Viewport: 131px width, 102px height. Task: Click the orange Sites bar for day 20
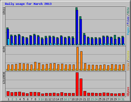tap(81, 61)
